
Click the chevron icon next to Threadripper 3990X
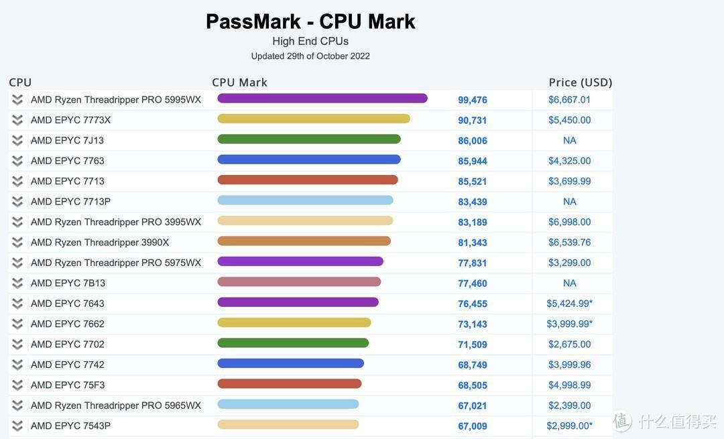[x=17, y=243]
